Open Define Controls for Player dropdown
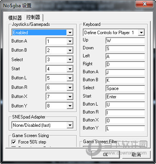The height and width of the screenshot is (164, 156). 114,33
